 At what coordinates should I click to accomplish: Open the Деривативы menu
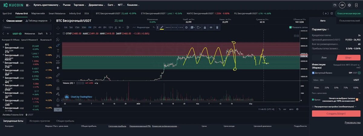(x=97, y=5)
